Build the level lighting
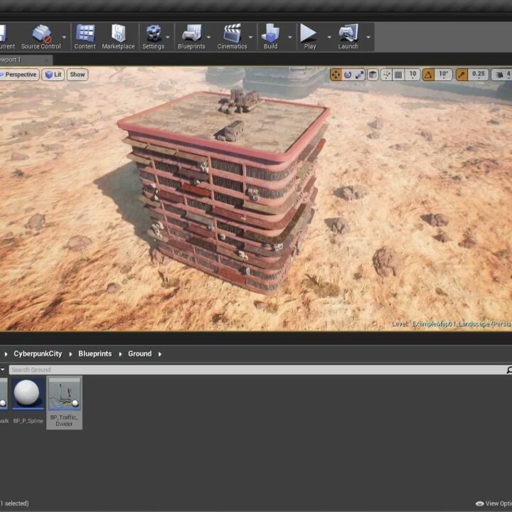This screenshot has width=512, height=512. (x=271, y=37)
